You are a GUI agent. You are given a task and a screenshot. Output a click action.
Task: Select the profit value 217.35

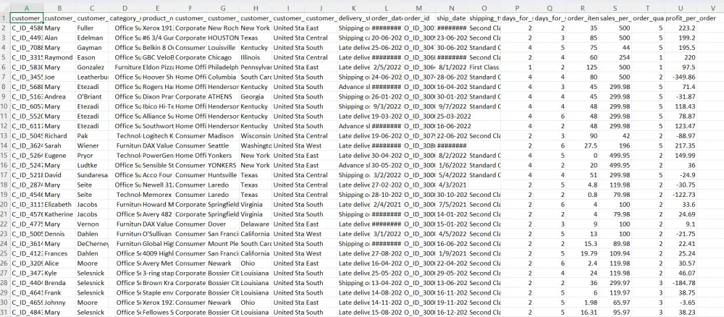[x=681, y=145]
